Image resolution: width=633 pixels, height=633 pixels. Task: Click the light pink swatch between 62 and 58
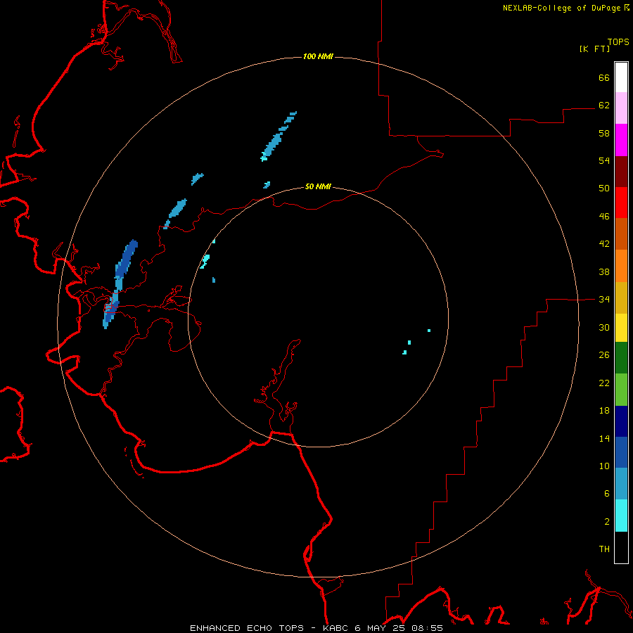click(x=621, y=108)
